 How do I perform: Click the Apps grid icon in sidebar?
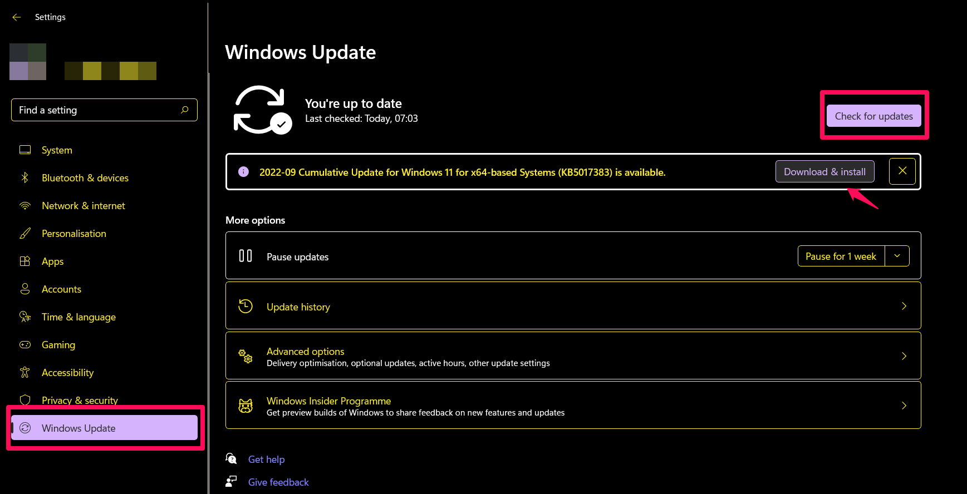25,261
